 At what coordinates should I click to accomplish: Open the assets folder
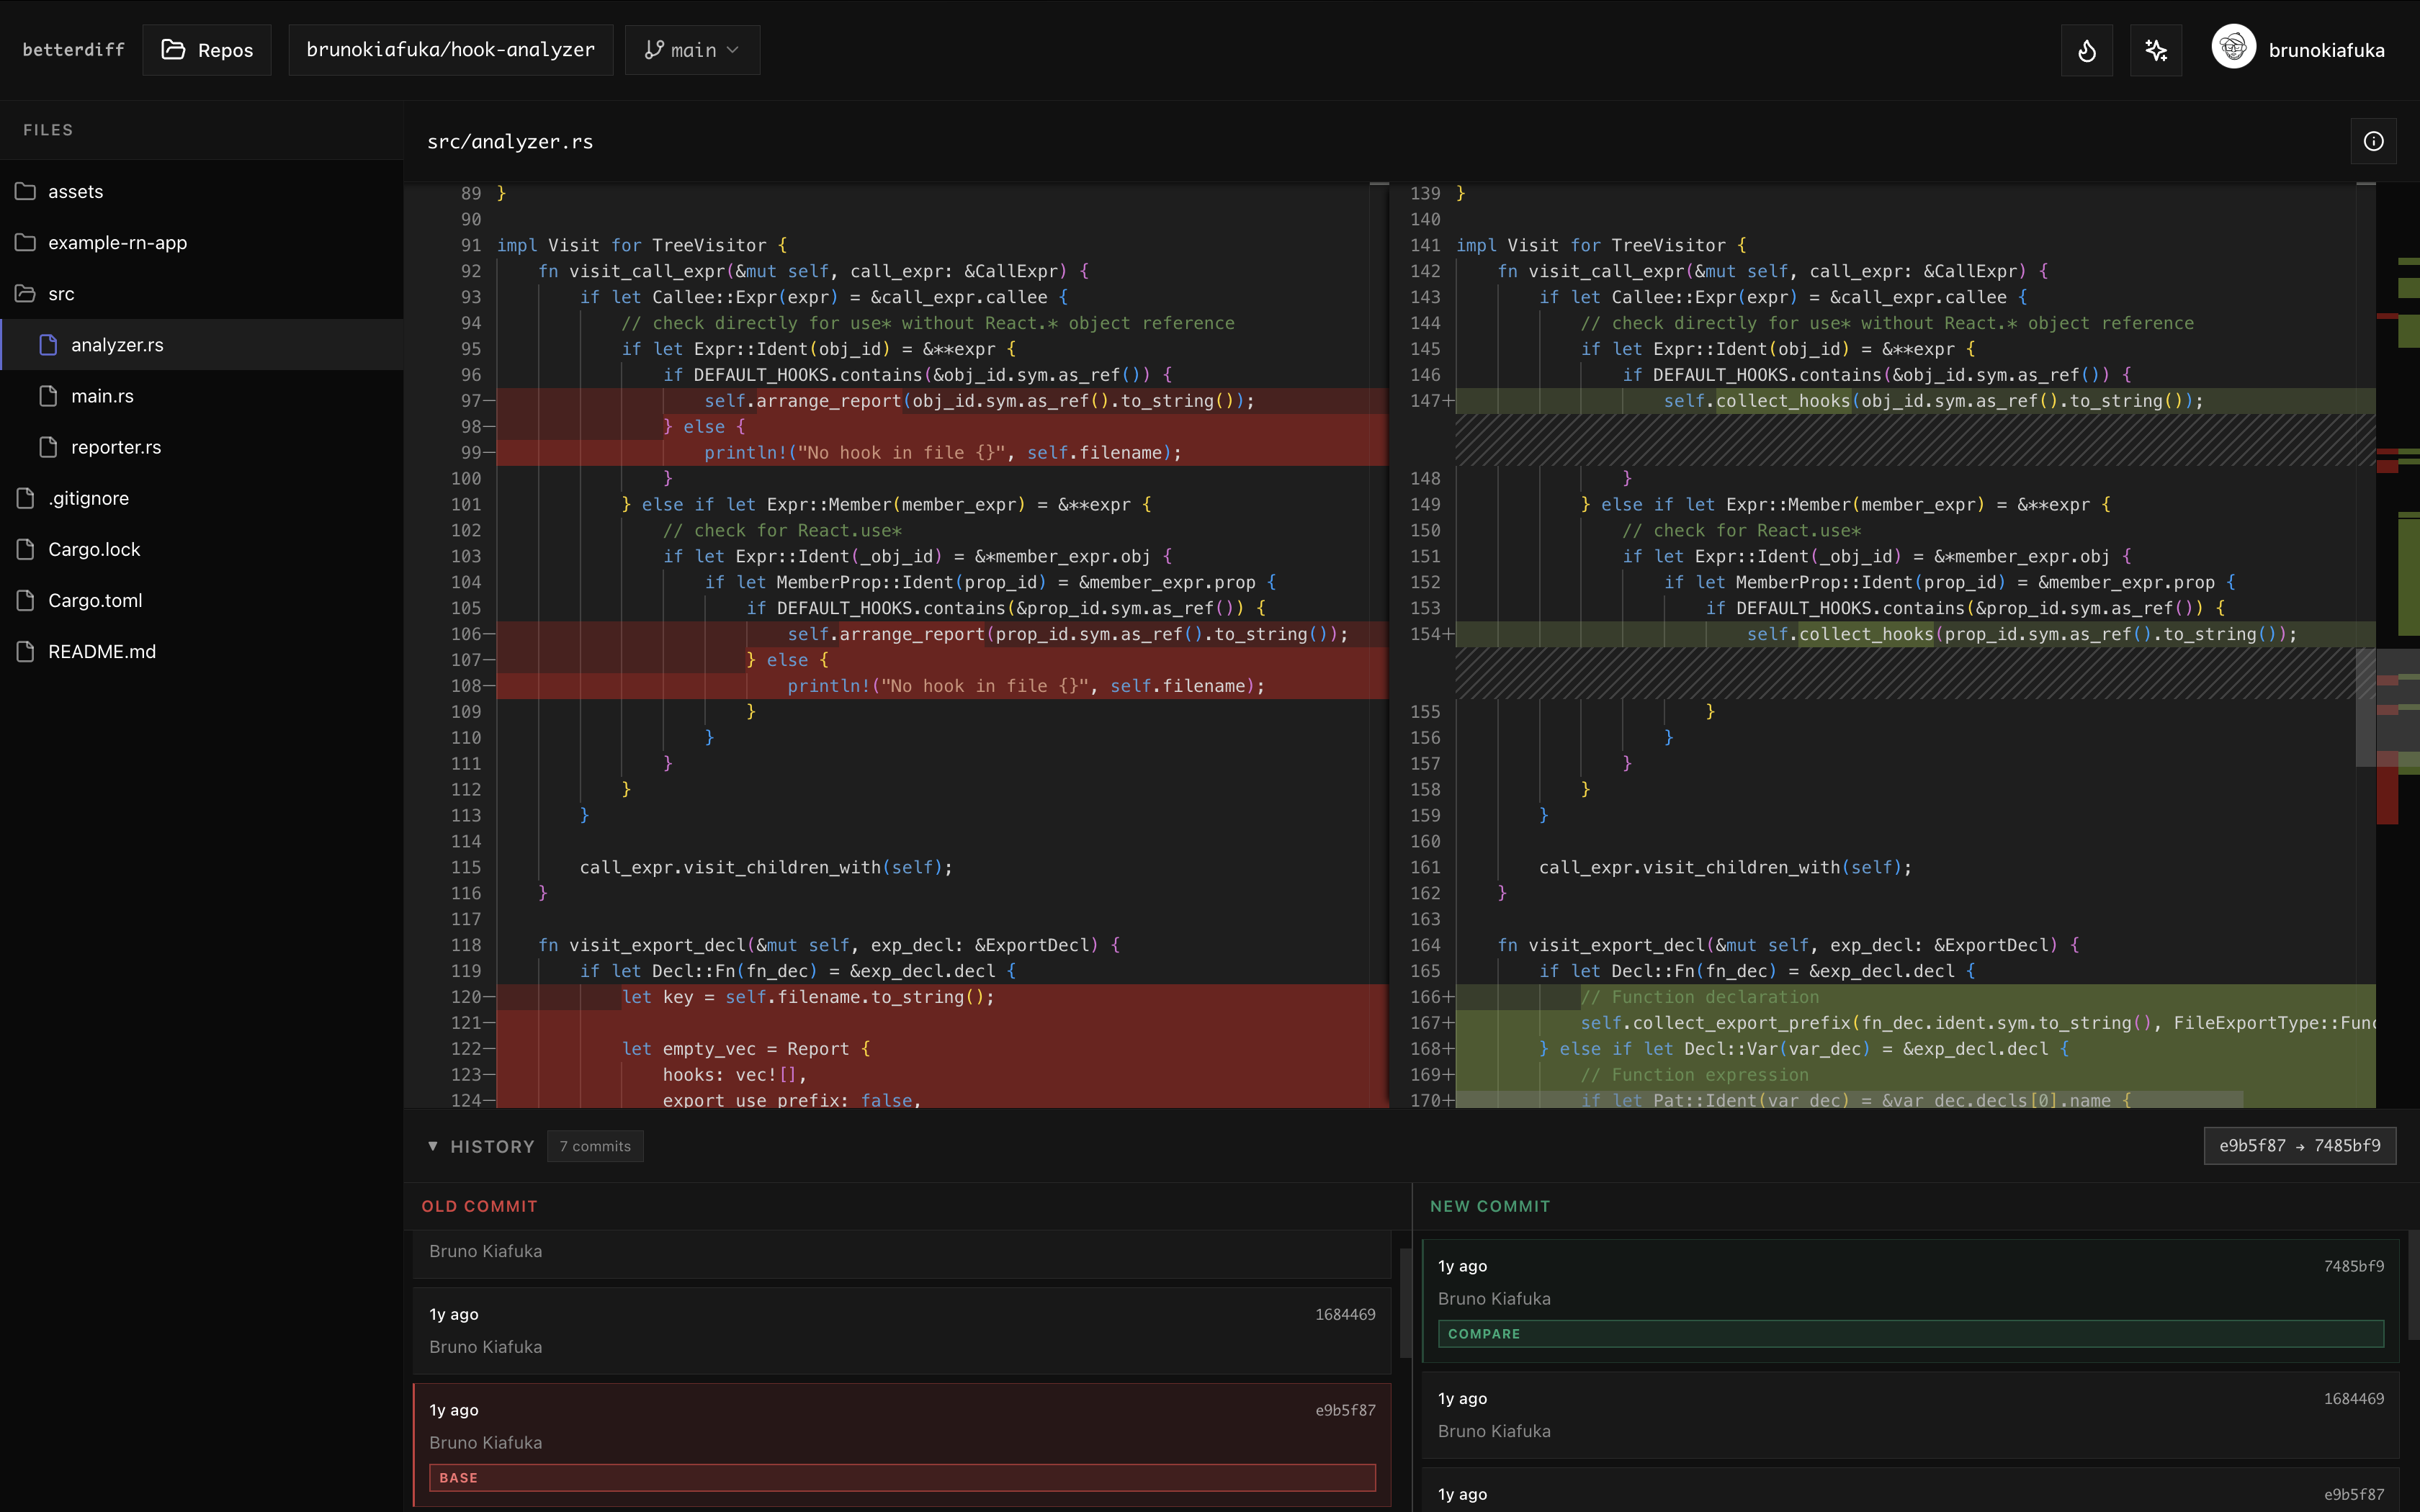coord(76,191)
